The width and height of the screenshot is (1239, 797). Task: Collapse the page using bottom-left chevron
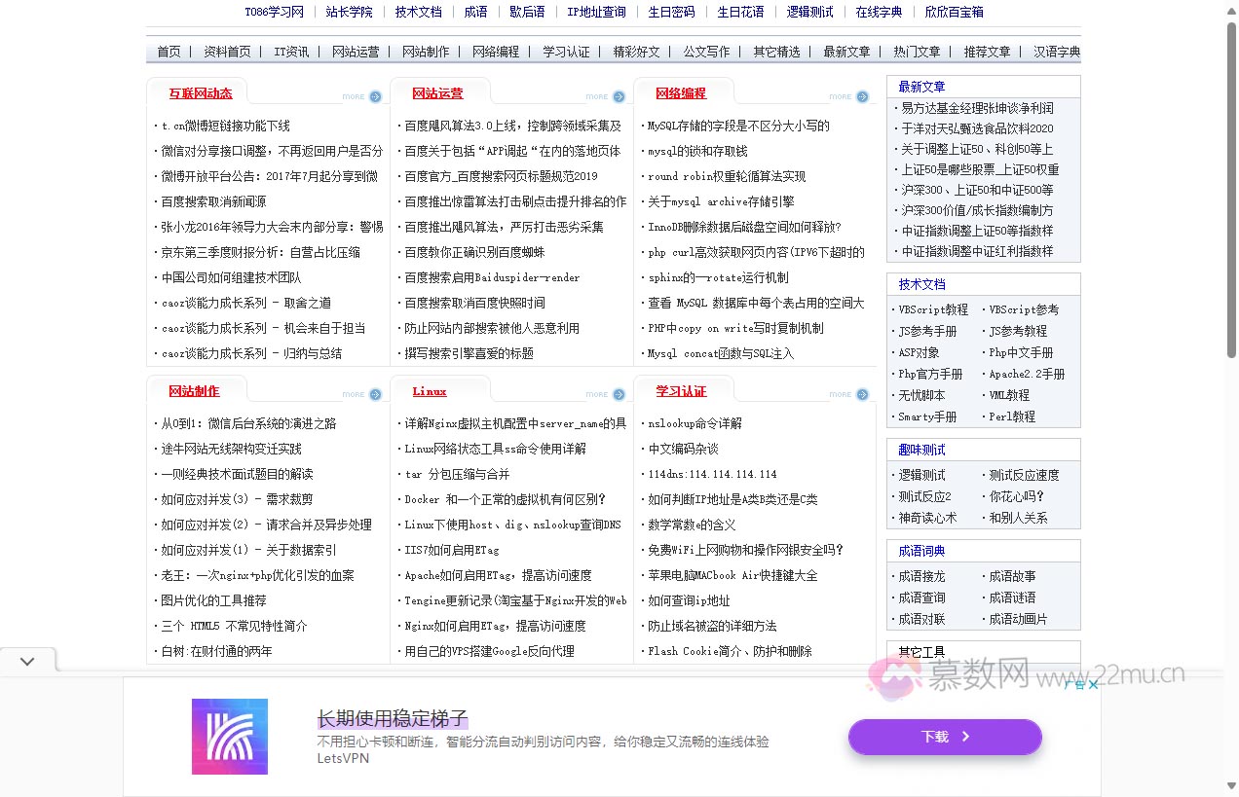pyautogui.click(x=27, y=660)
